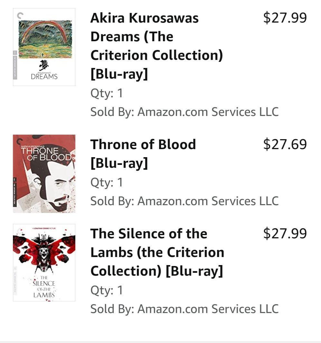Click the Sold By seller line for Dreams
Image resolution: width=321 pixels, height=343 pixels.
(184, 112)
